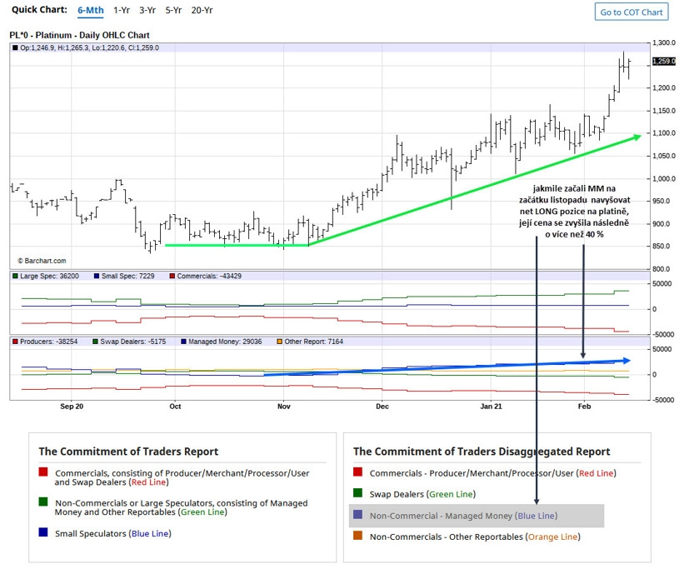
Task: Click the green Large Spec legend square
Action: click(16, 276)
